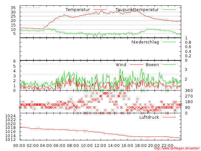
Task: Click the 1024 pressure axis value
Action: tap(10, 116)
